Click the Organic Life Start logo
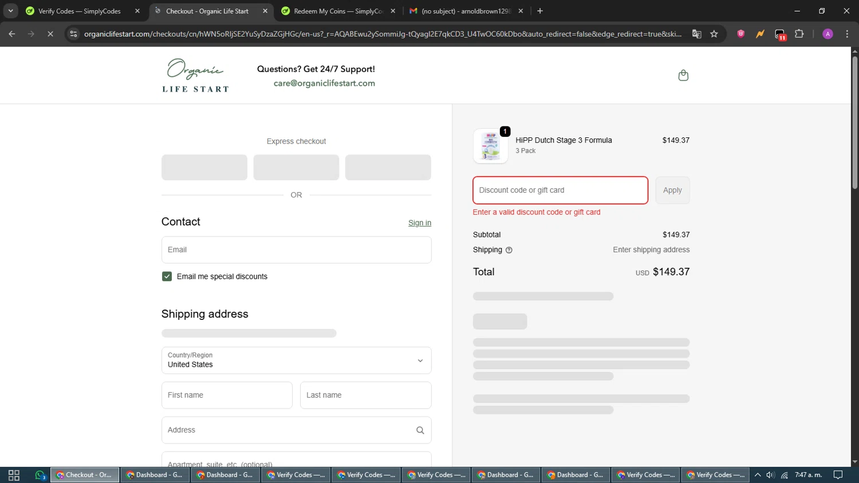This screenshot has width=859, height=483. point(195,76)
